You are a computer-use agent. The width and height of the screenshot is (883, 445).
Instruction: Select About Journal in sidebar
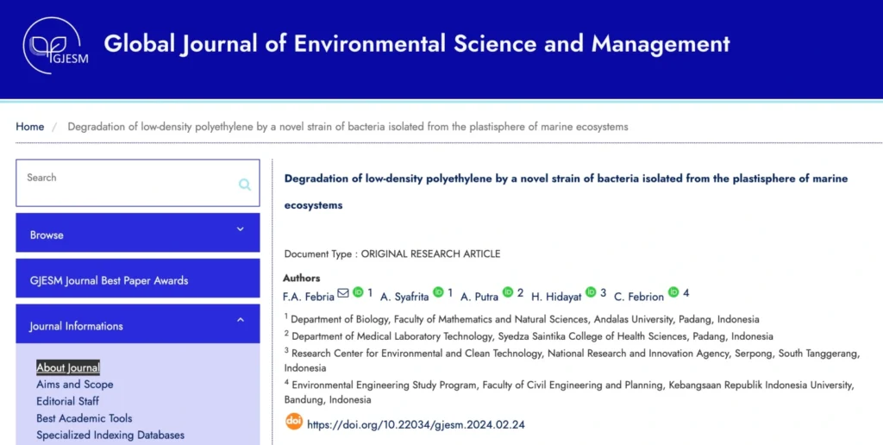(x=68, y=367)
